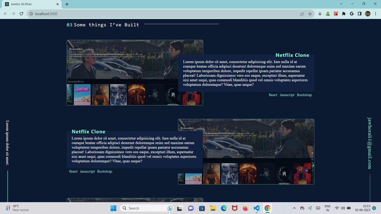
Task: Open the Chrome profile avatar
Action: tap(368, 14)
